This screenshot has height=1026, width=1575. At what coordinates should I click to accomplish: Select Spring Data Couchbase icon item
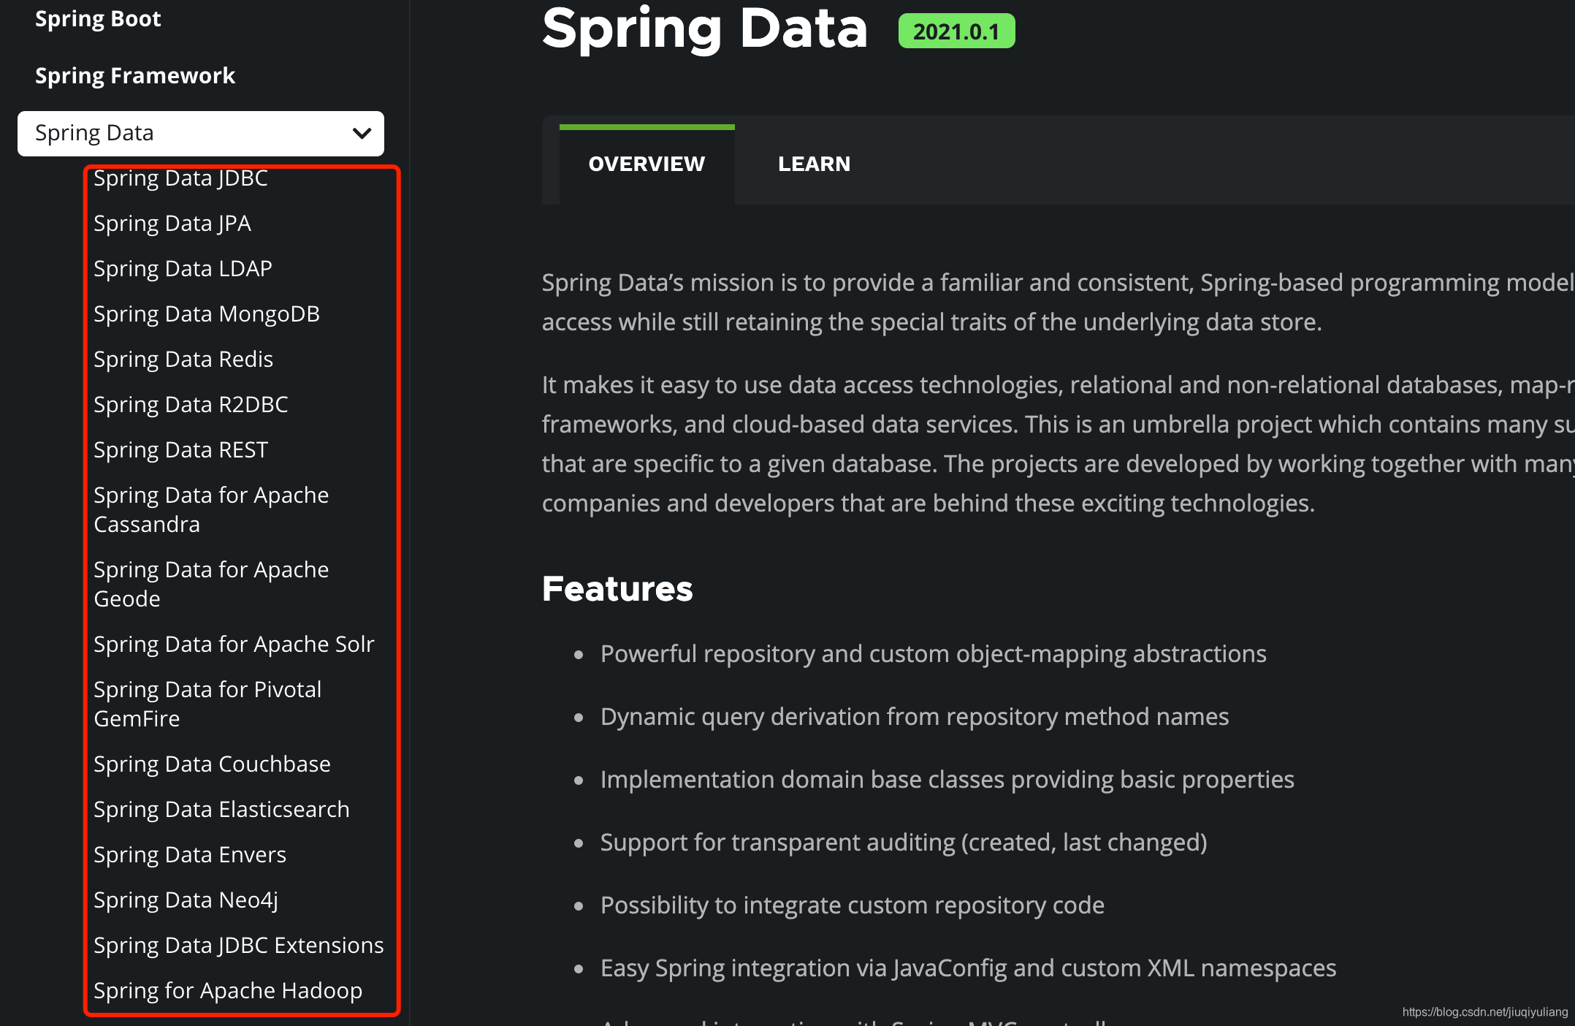click(211, 761)
